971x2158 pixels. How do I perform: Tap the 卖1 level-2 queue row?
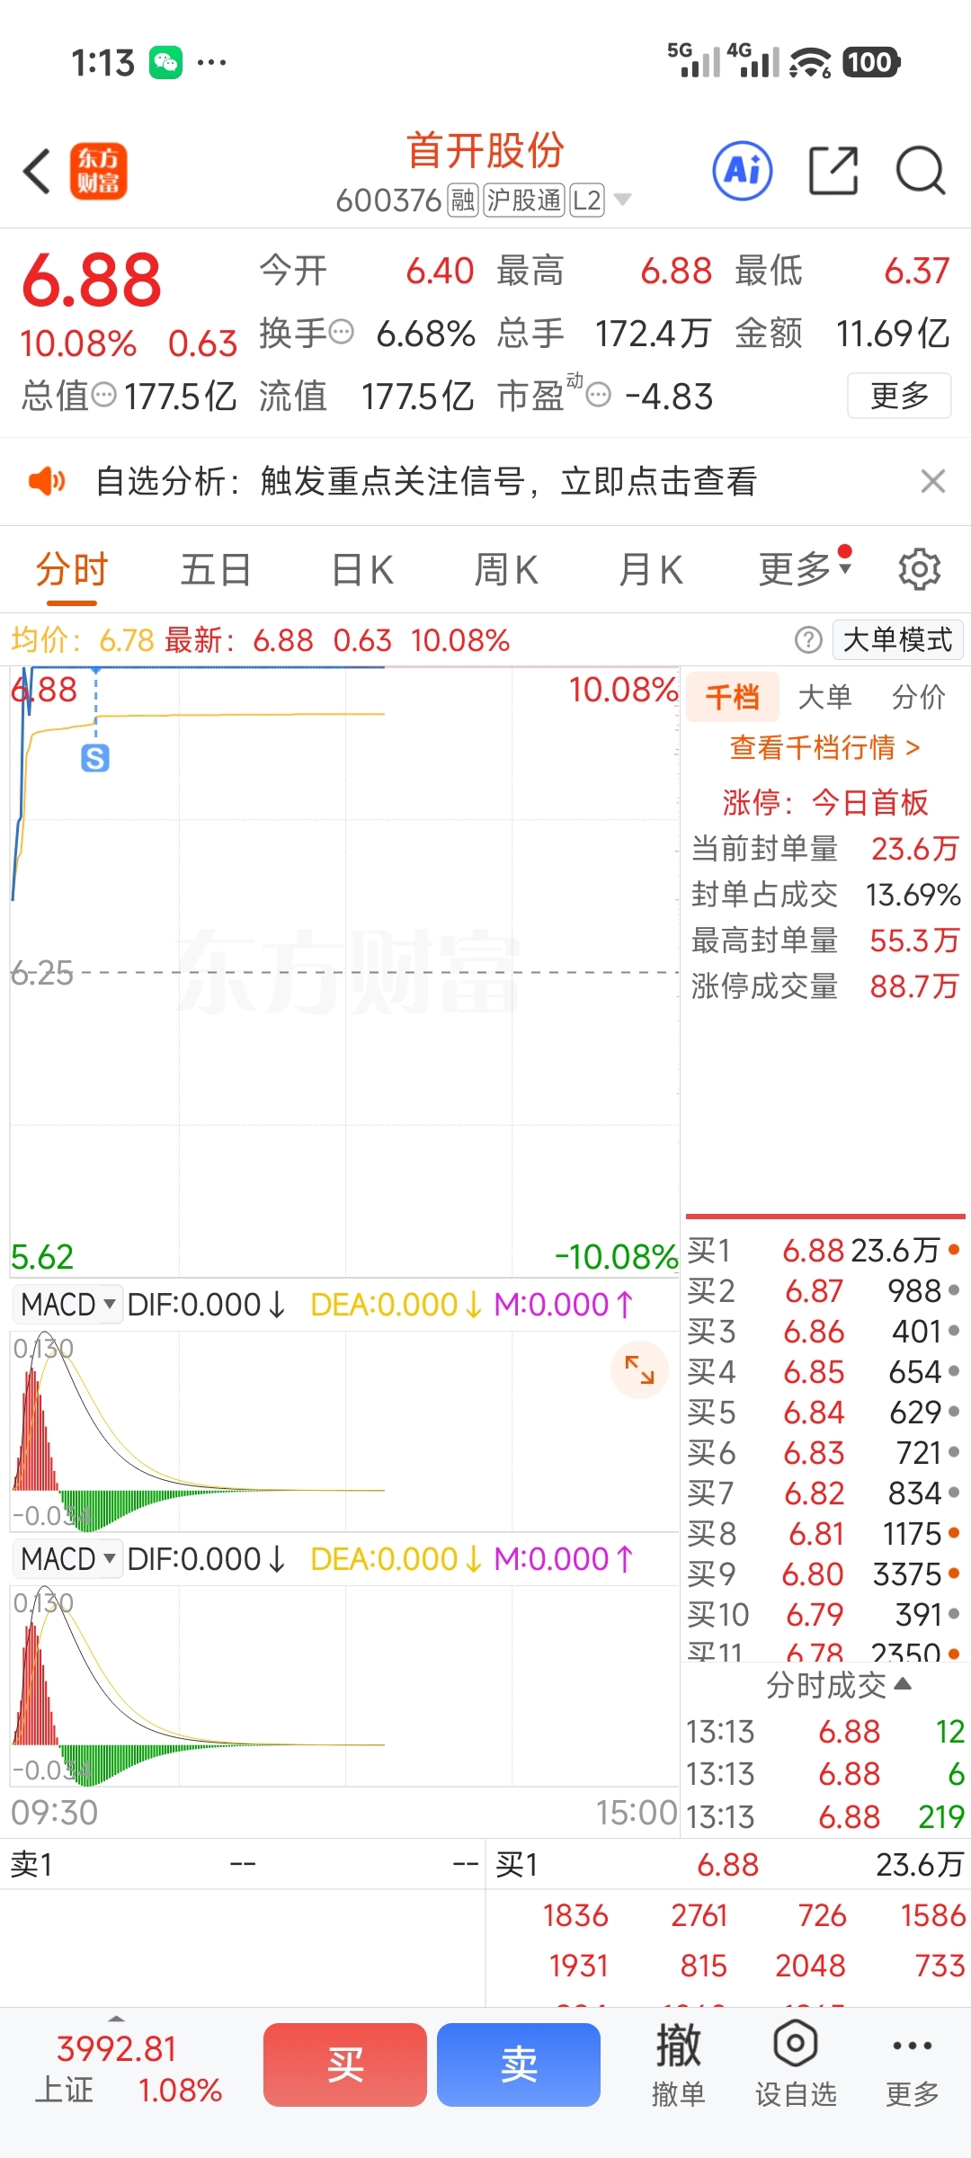point(243,1865)
